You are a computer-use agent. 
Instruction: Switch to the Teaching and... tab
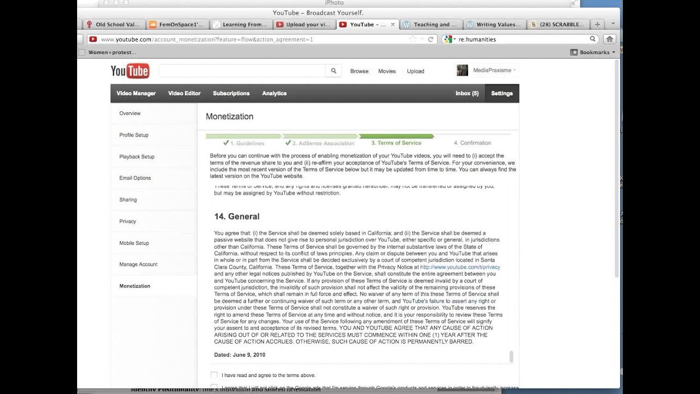pos(430,25)
